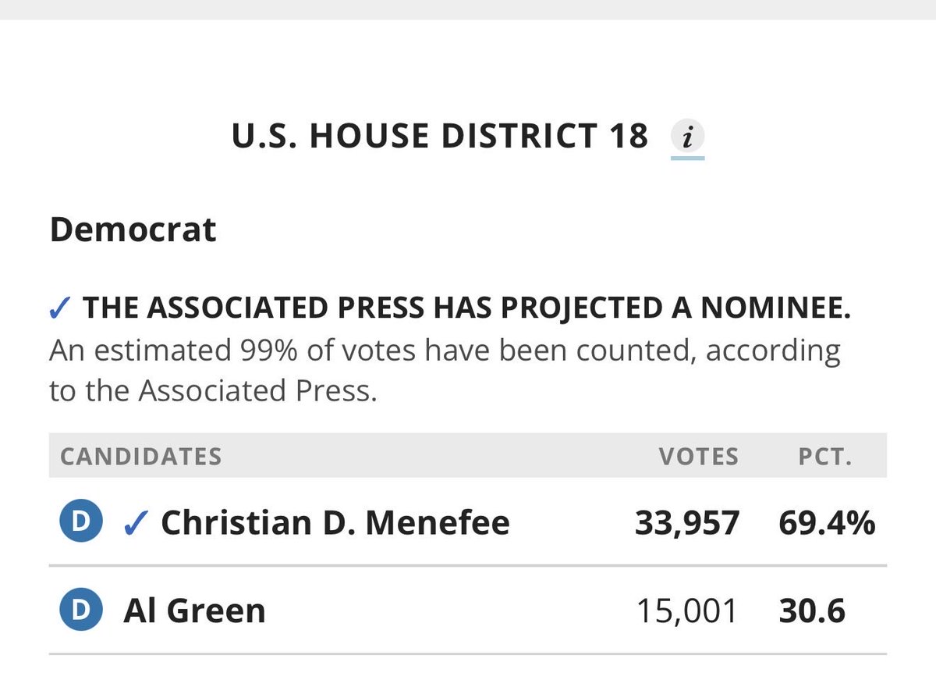The image size is (936, 687).
Task: Select the Democrat section heading
Action: pos(133,230)
